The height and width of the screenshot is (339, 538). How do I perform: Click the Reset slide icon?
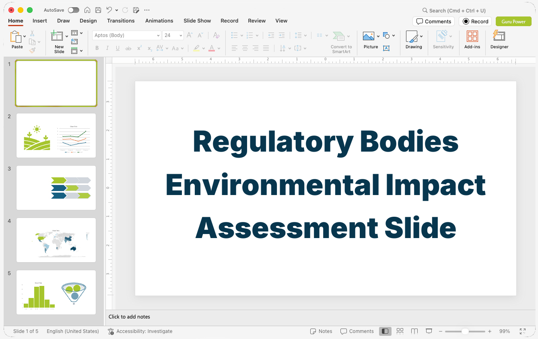(74, 41)
